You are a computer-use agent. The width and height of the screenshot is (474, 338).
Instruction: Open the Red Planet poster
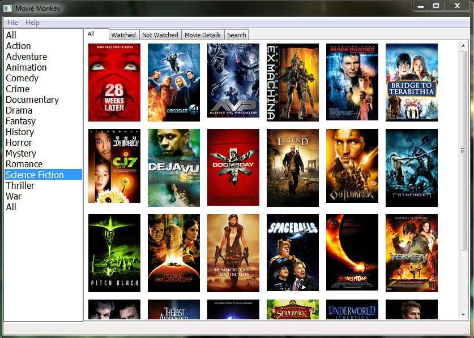(174, 253)
